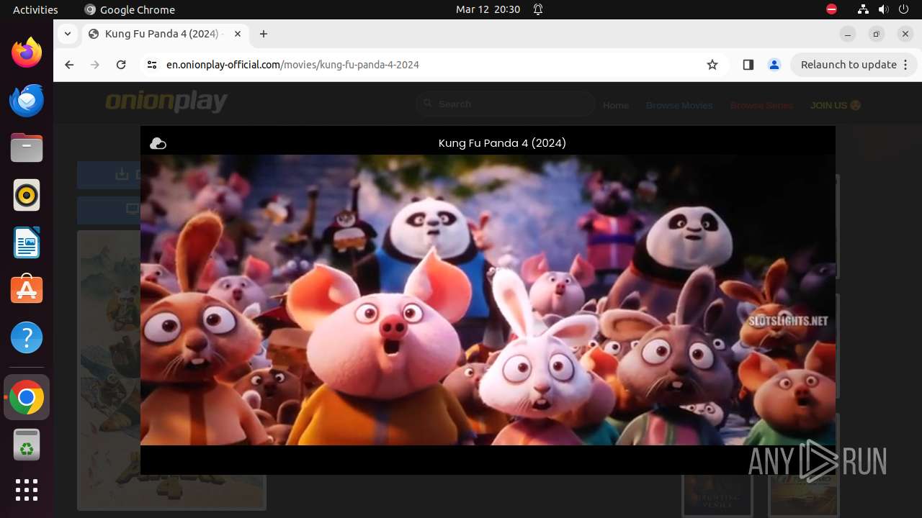Expand the tab search dropdown
The width and height of the screenshot is (922, 518).
68,34
